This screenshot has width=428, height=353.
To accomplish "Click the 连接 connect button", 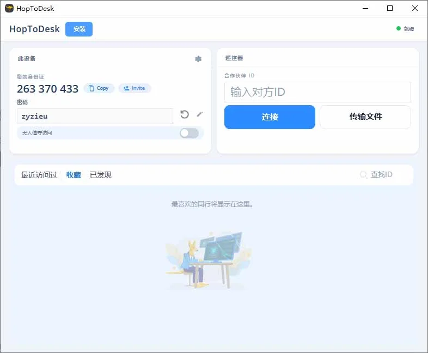I will (270, 117).
